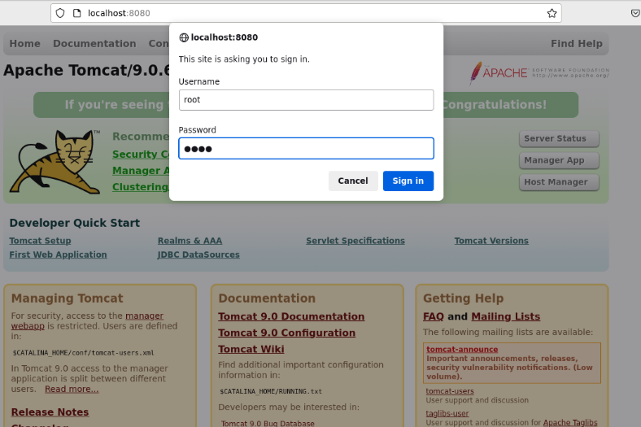The image size is (641, 427).
Task: Click the Developer Quick Start heading
Action: (x=74, y=223)
